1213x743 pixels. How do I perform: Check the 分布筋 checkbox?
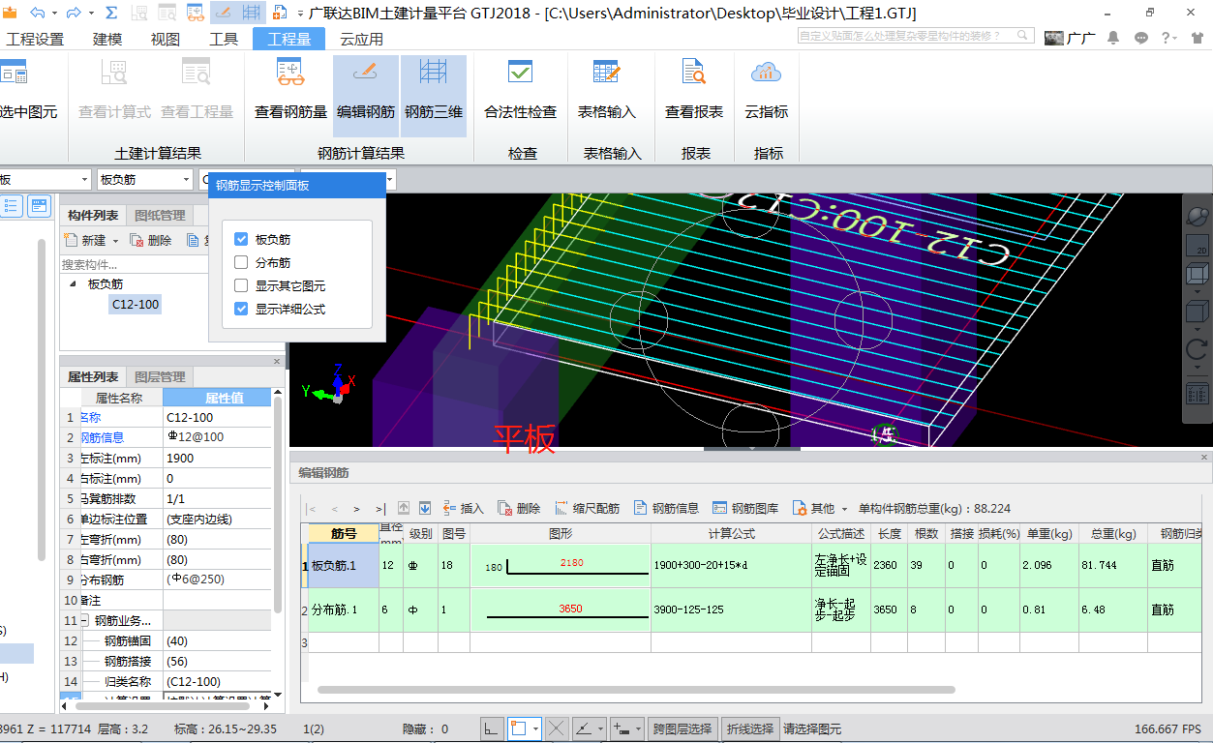(242, 262)
